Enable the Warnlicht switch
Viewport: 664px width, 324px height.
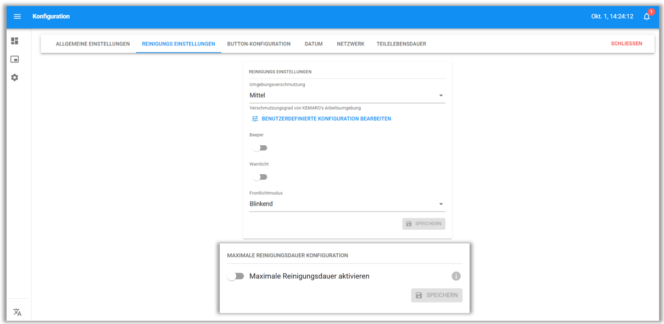click(260, 177)
